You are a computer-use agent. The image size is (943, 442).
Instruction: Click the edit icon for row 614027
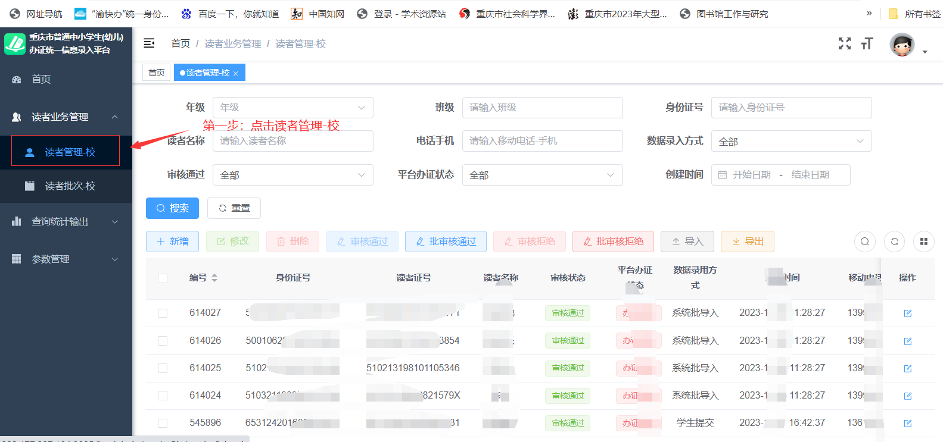tap(908, 314)
